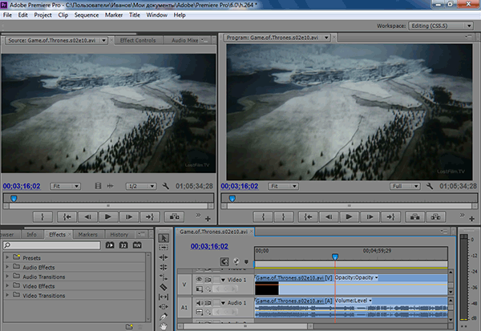
Task: Play the Program monitor sequence
Action: 349,217
